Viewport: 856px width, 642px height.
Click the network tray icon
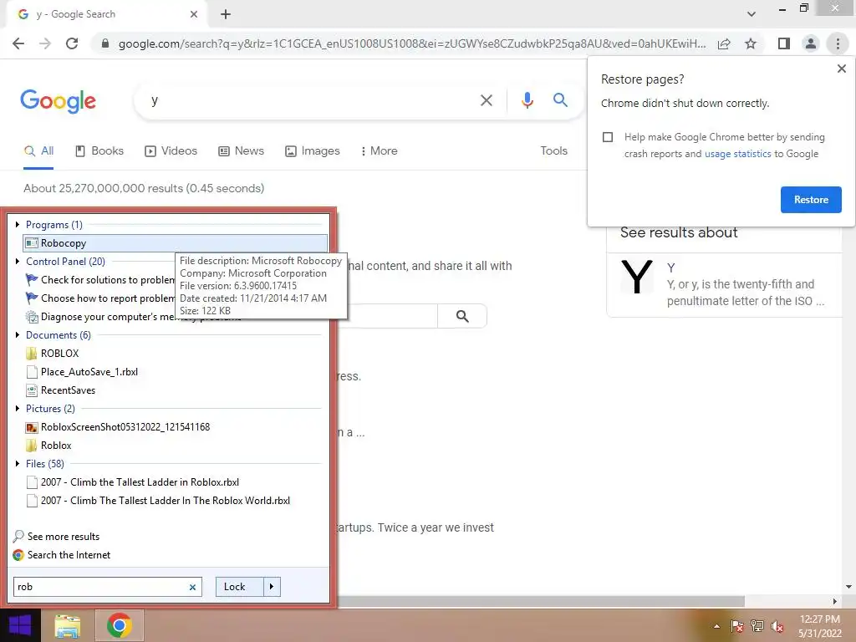(757, 626)
